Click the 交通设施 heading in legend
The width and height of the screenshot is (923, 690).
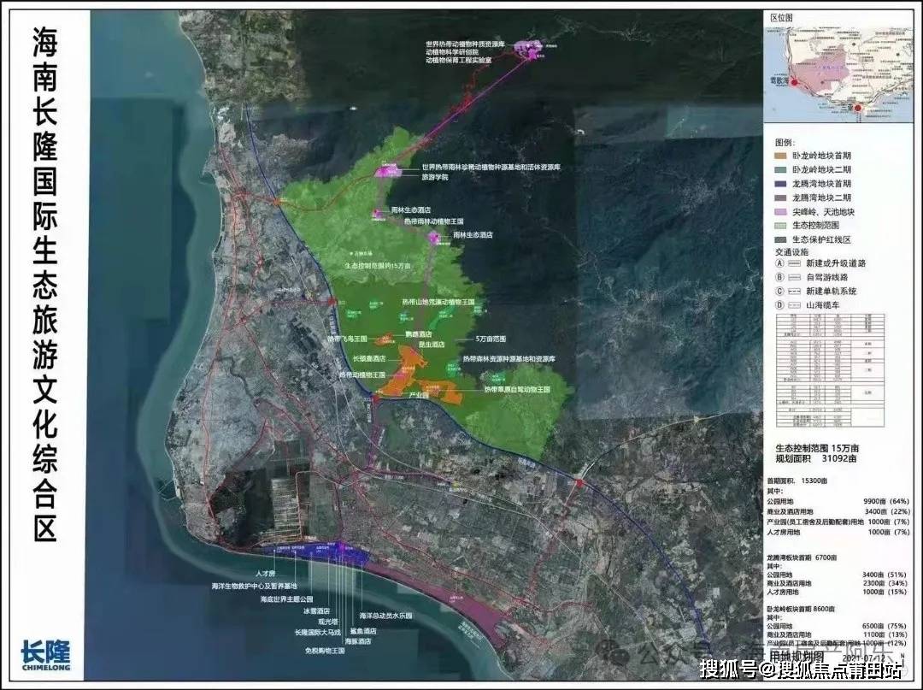pos(791,252)
